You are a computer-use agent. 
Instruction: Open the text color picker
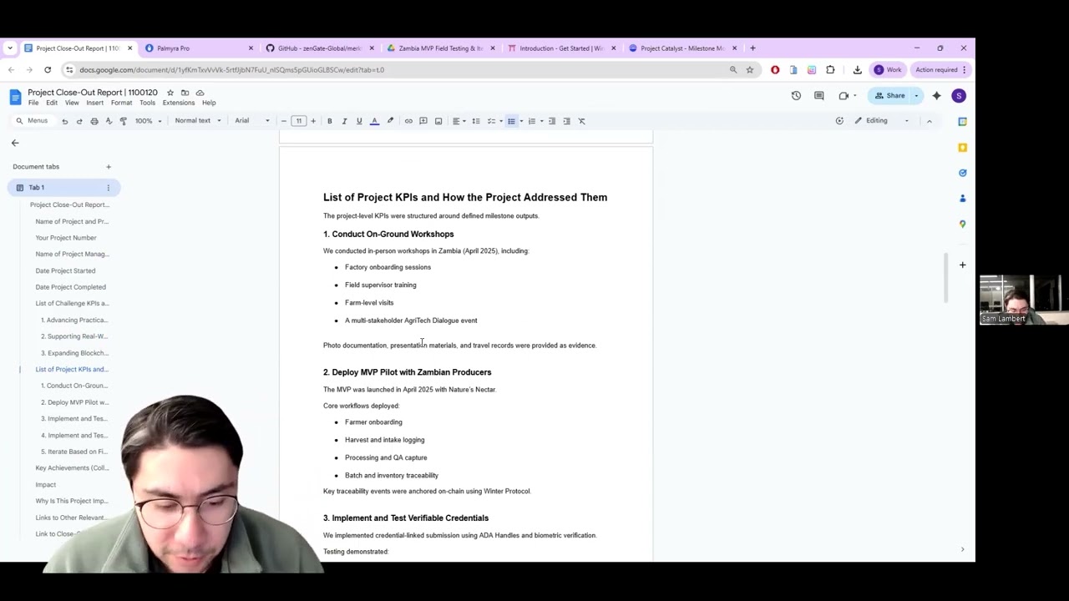[374, 121]
